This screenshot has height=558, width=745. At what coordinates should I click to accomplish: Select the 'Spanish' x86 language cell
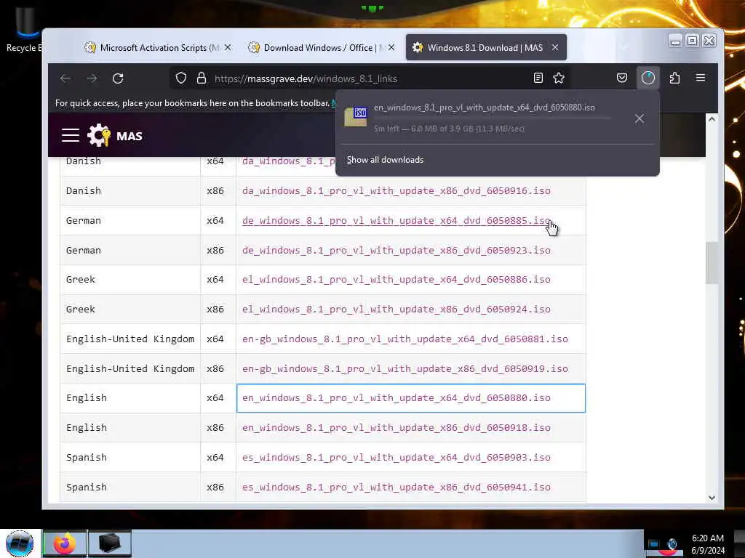[x=130, y=488]
